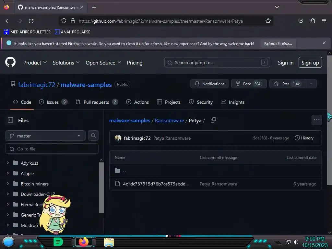The width and height of the screenshot is (332, 249).
Task: Bookmark this page with the star icon
Action: [268, 21]
